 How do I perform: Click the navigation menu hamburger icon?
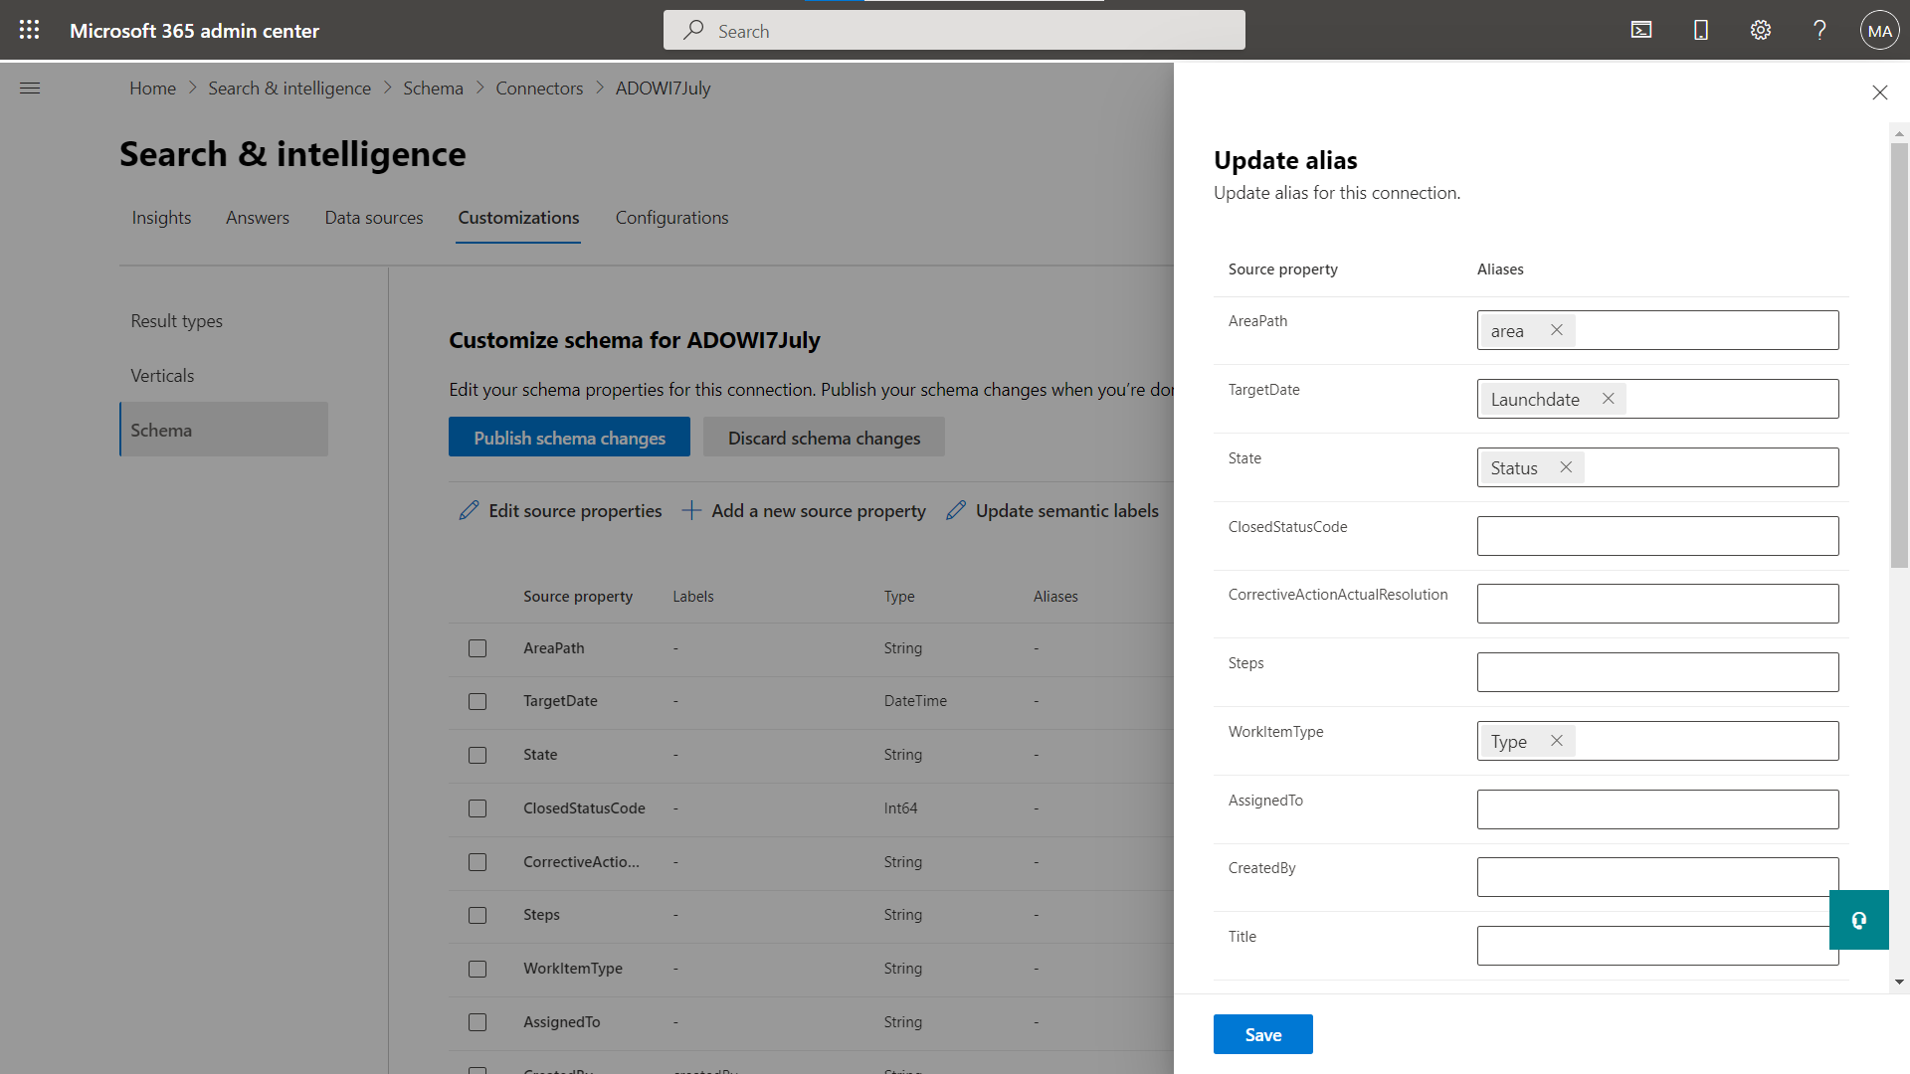[29, 88]
